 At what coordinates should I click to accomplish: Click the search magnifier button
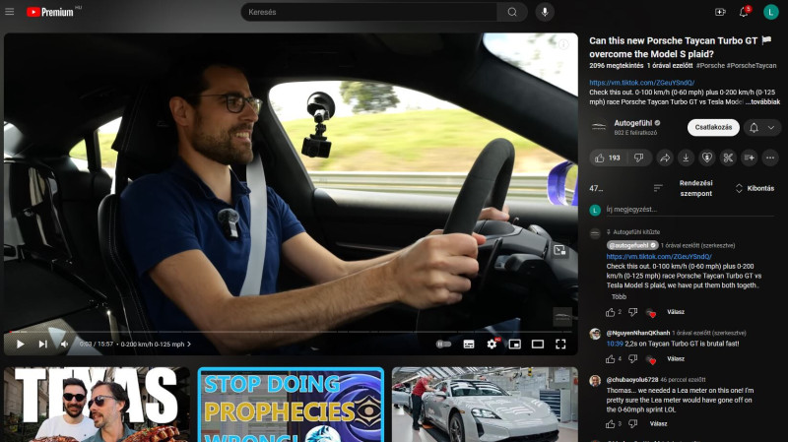(512, 12)
